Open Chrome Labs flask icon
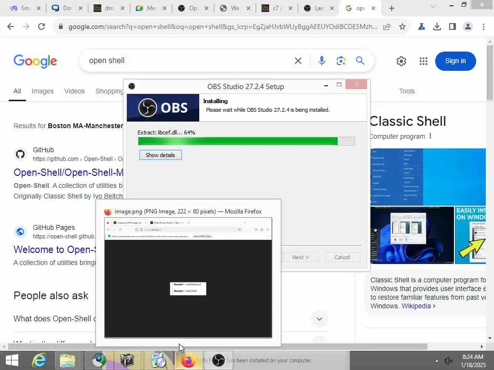The image size is (494, 370). pos(421,27)
